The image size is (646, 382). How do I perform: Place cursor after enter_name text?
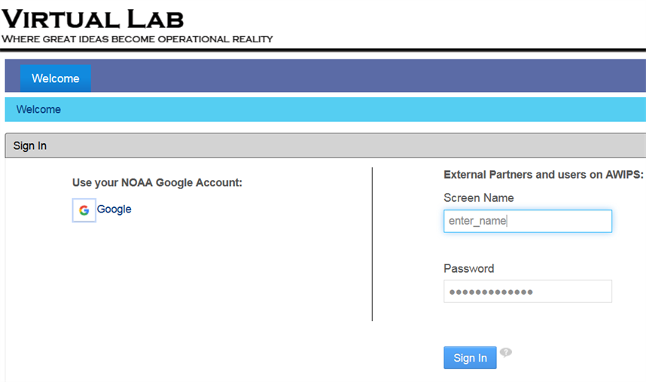pos(507,221)
